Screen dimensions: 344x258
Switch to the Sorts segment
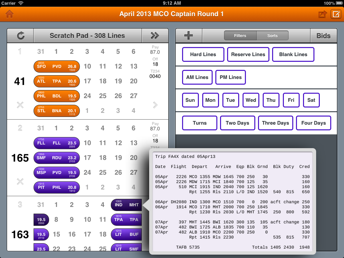coord(272,36)
